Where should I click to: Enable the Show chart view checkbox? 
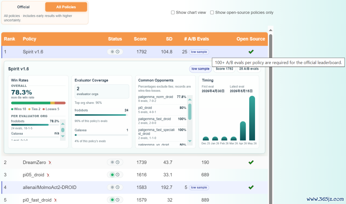[x=173, y=13]
